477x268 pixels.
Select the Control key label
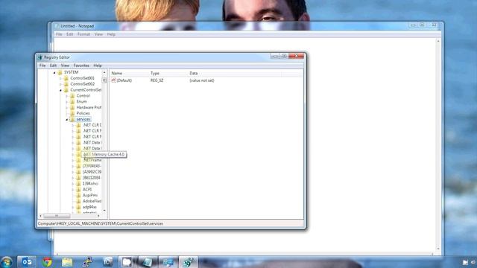tap(83, 96)
